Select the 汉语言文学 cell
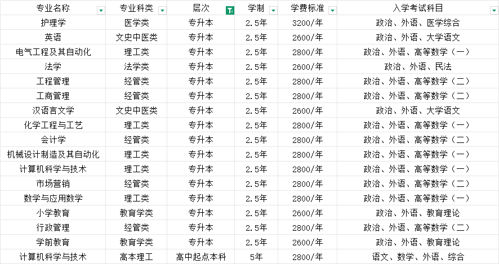This screenshot has height=264, width=499. [x=53, y=110]
